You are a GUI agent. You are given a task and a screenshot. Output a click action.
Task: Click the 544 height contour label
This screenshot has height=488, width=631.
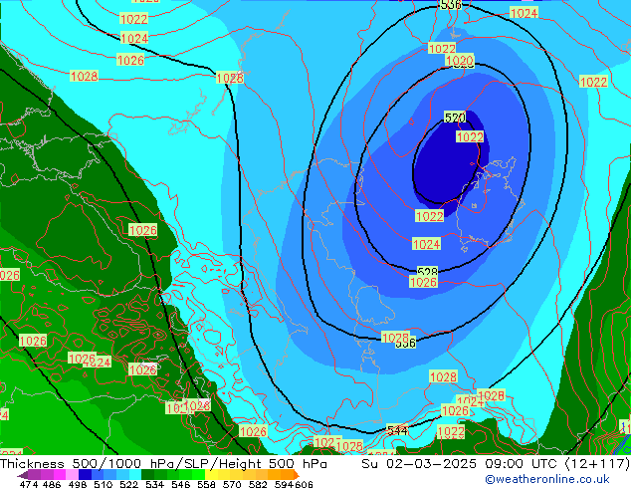click(397, 430)
